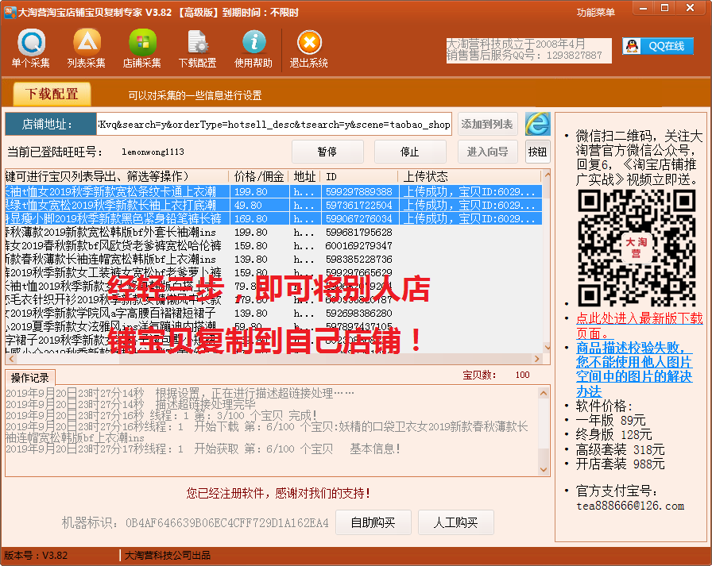Open the 下载配置 download config tool
Image resolution: width=712 pixels, height=566 pixels.
pyautogui.click(x=198, y=48)
